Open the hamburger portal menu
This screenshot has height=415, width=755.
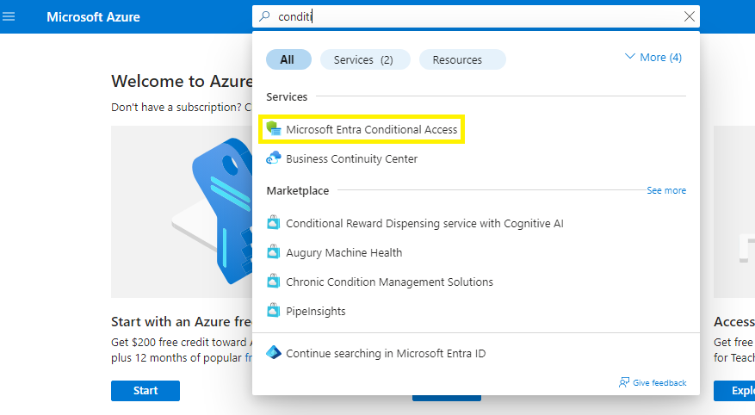(x=9, y=17)
